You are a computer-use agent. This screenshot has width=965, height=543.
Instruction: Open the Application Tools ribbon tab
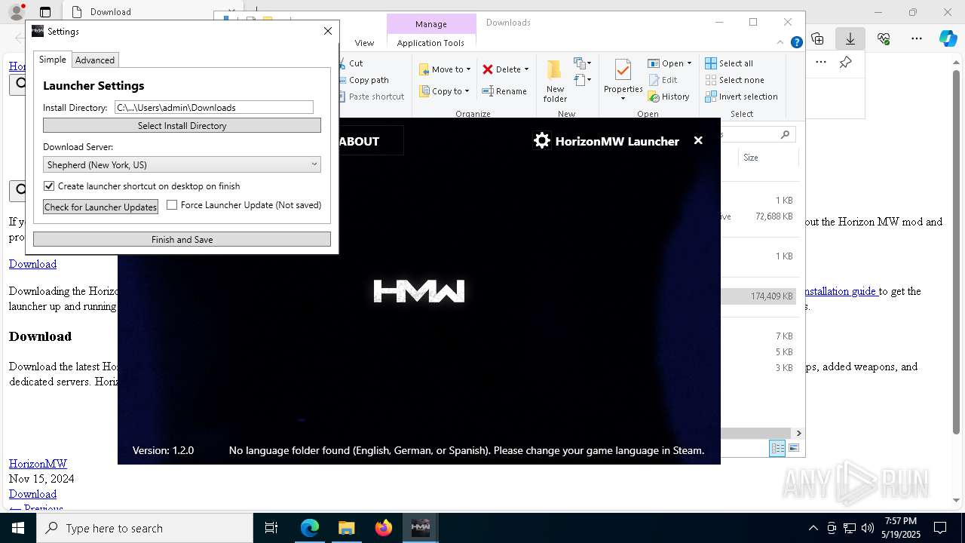pyautogui.click(x=430, y=43)
